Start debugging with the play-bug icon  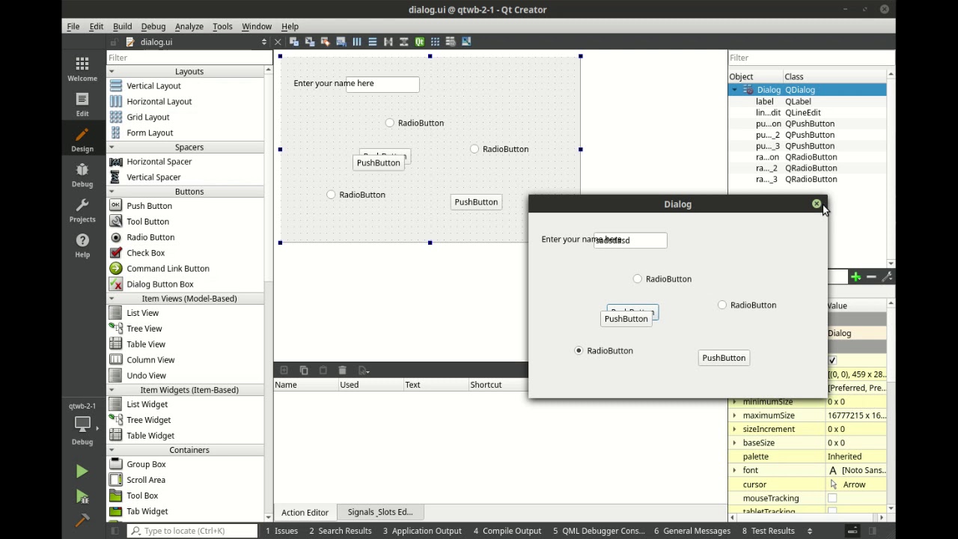[x=82, y=496]
